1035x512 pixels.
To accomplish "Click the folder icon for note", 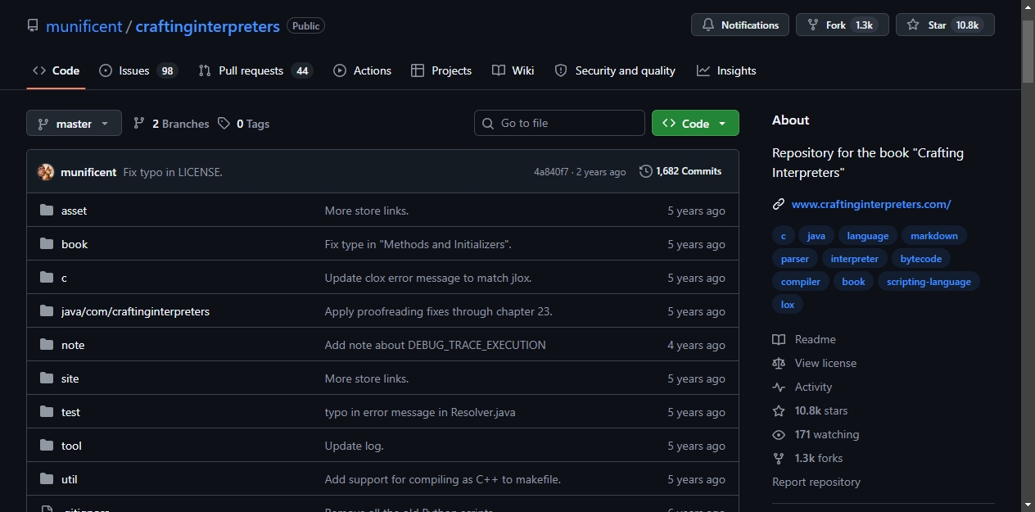I will pos(47,345).
